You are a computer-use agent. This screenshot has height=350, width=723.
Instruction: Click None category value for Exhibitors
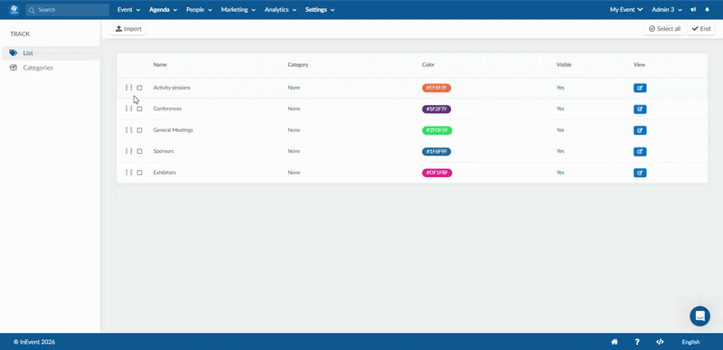point(294,173)
